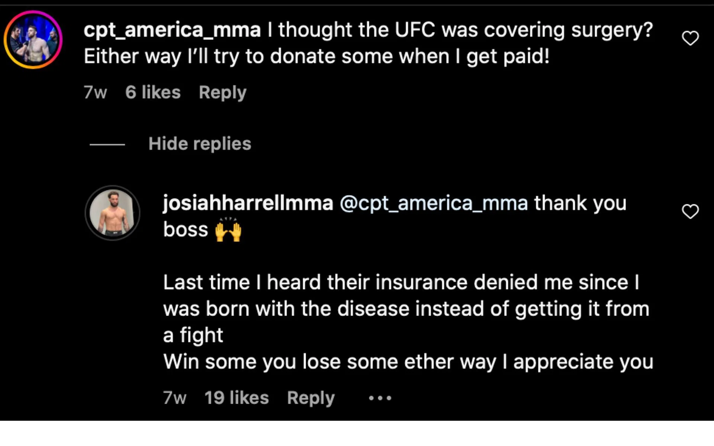The height and width of the screenshot is (446, 714).
Task: Reply to cpt_america_mma's comment
Action: [x=222, y=93]
